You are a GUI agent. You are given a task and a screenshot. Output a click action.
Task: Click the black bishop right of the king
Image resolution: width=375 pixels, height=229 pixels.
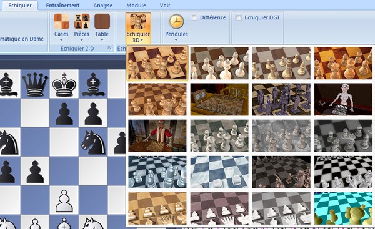click(x=93, y=85)
